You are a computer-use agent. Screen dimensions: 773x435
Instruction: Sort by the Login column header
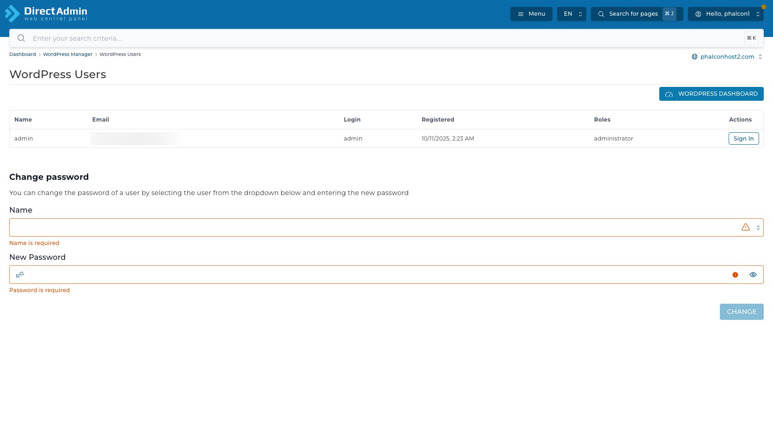point(352,120)
